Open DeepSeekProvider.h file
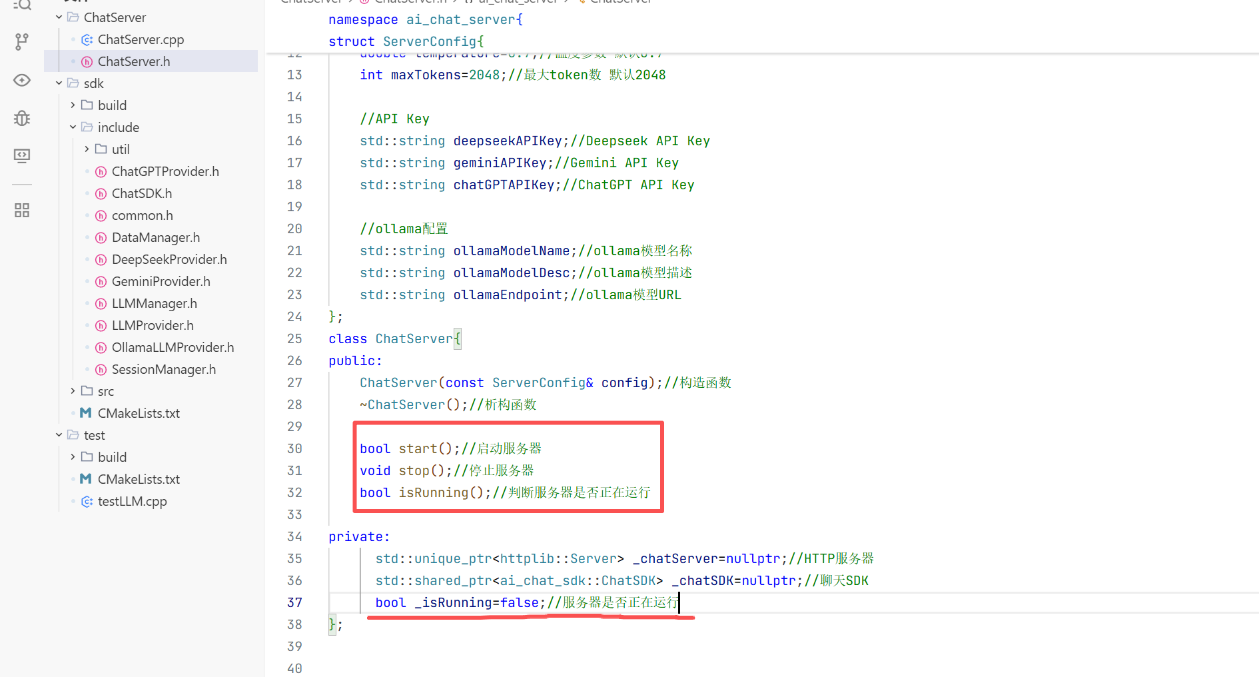Image resolution: width=1259 pixels, height=677 pixels. [169, 259]
